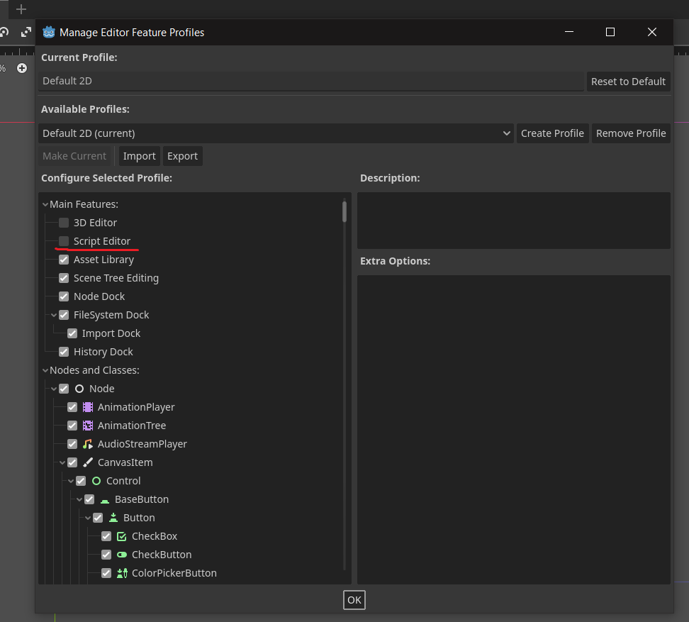
Task: Uncheck the Import Dock option
Action: [x=72, y=333]
